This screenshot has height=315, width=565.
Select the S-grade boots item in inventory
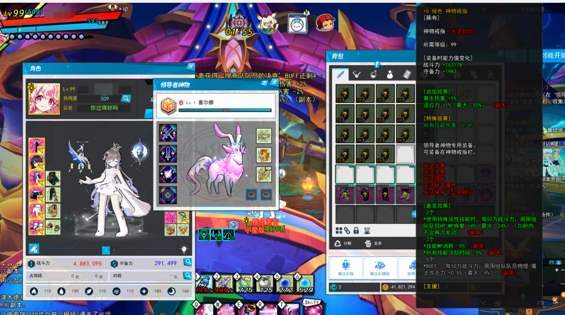click(405, 194)
